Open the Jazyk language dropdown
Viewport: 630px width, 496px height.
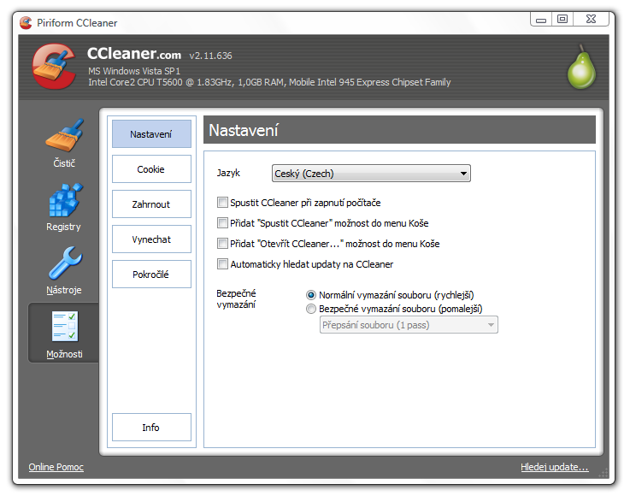coord(371,174)
